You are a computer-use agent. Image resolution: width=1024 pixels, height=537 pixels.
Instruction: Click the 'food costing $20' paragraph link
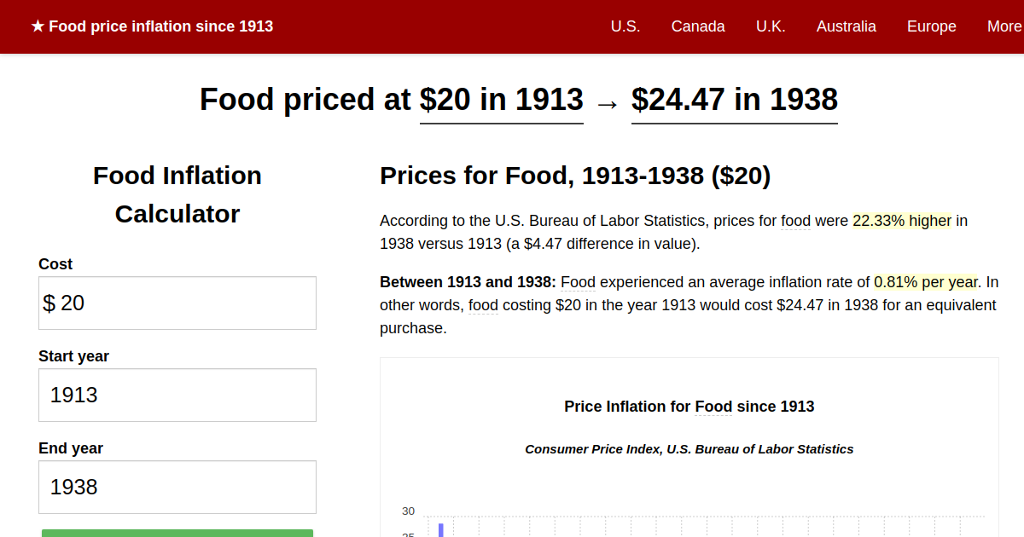[x=483, y=304]
